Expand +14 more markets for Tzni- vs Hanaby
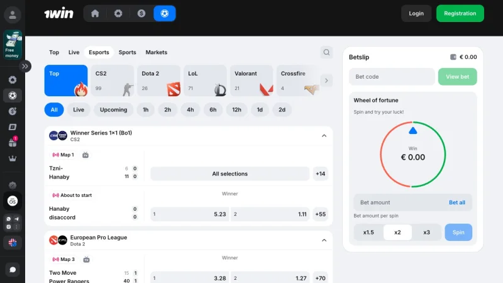This screenshot has width=503, height=283. click(321, 174)
